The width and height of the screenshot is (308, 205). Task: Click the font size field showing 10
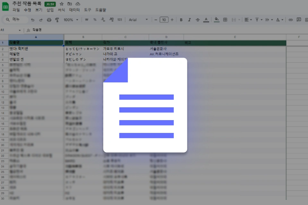[164, 20]
